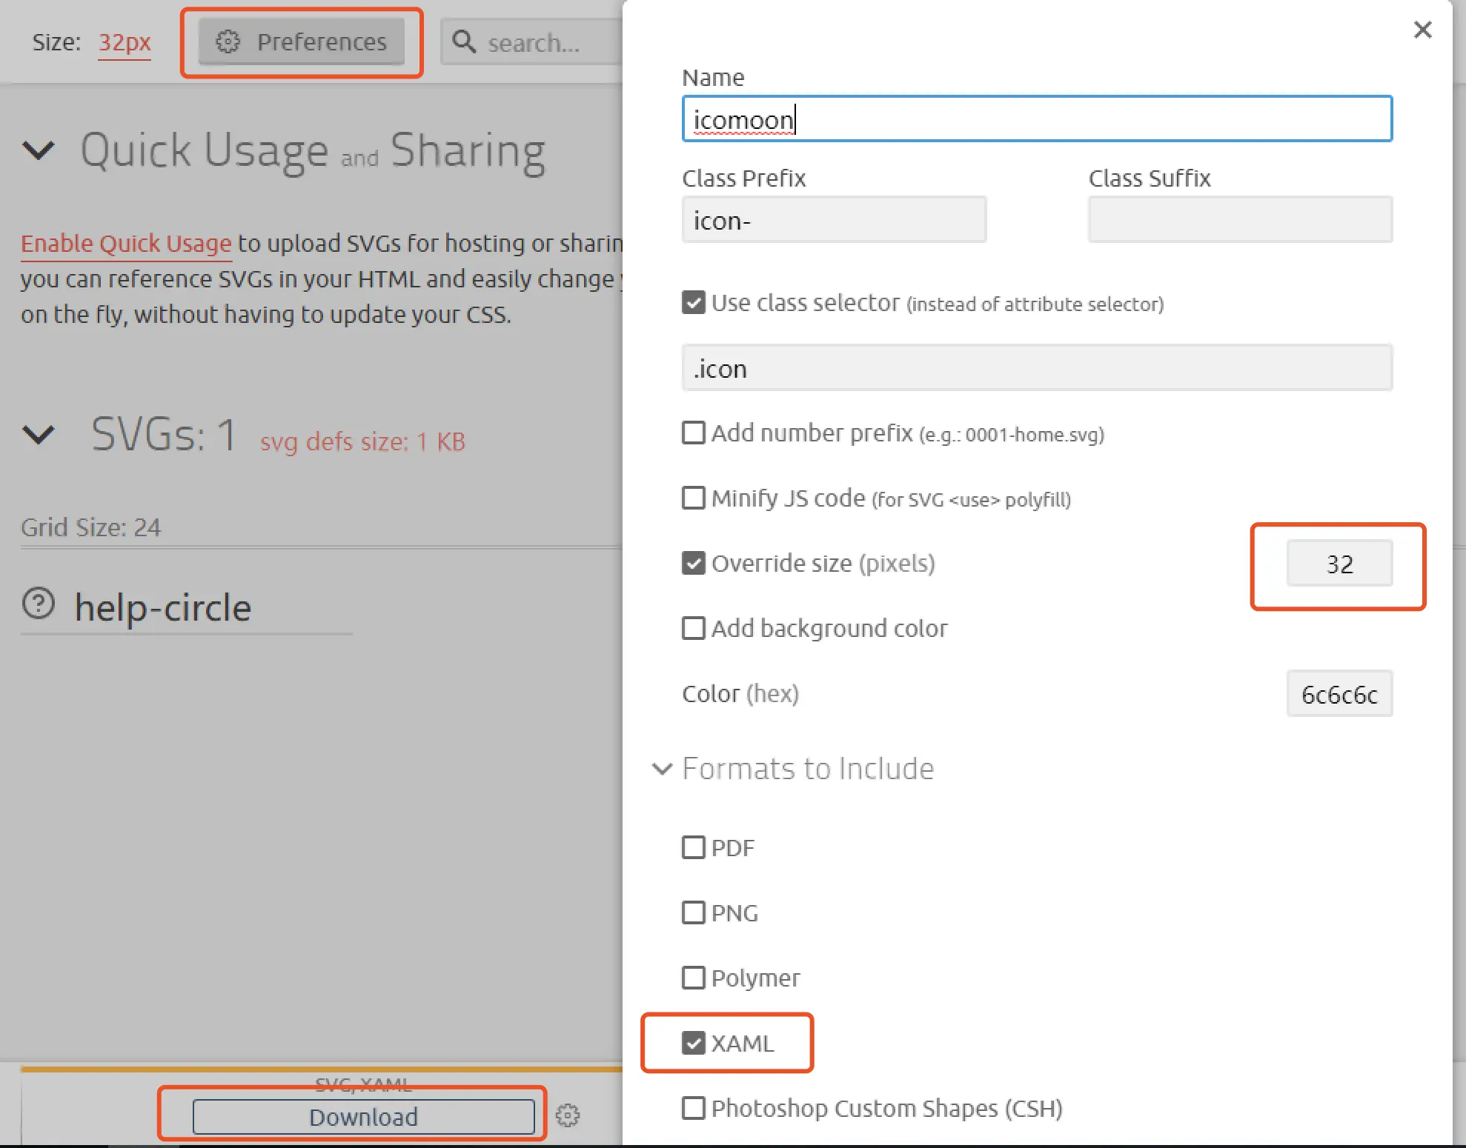The image size is (1466, 1148).
Task: Open the Preferences button
Action: [302, 42]
